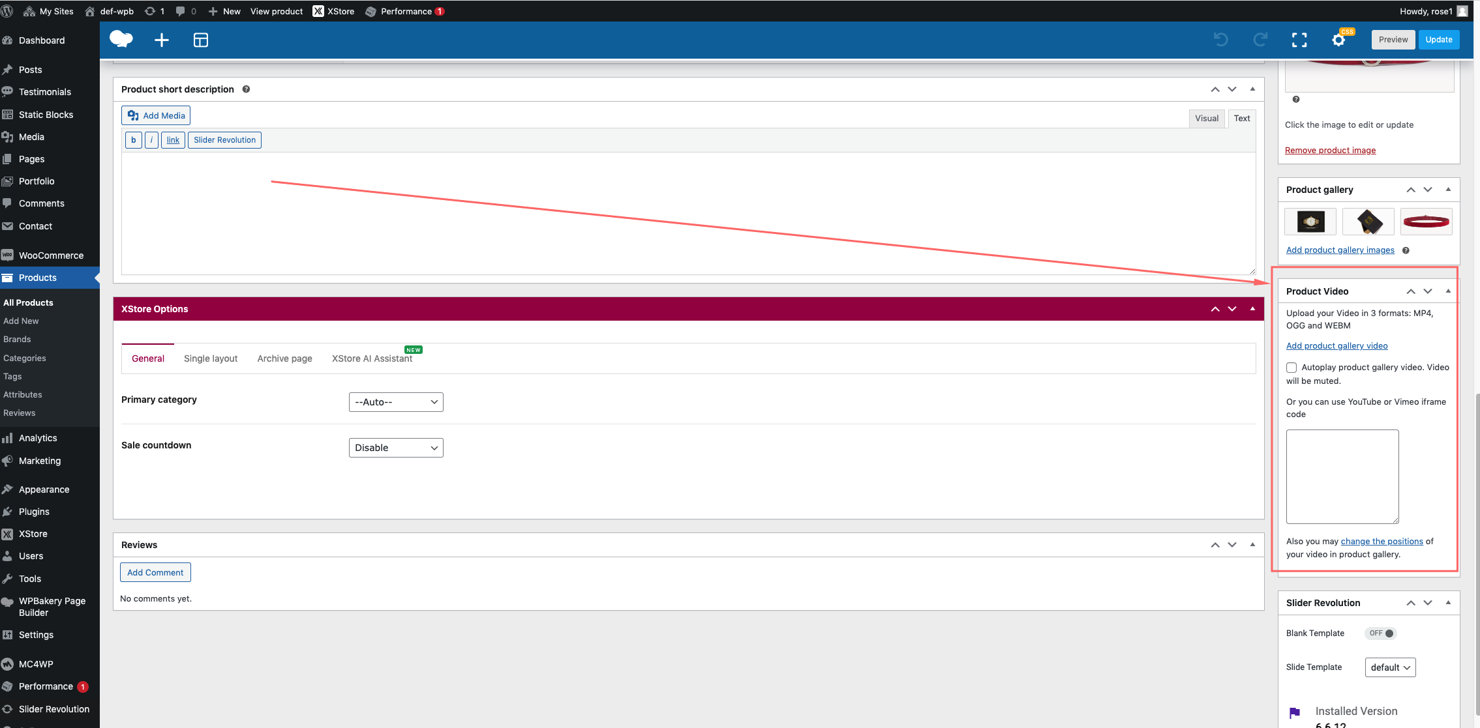Open Sale countdown Disable dropdown
Screen dimensions: 1480x728
[396, 448]
